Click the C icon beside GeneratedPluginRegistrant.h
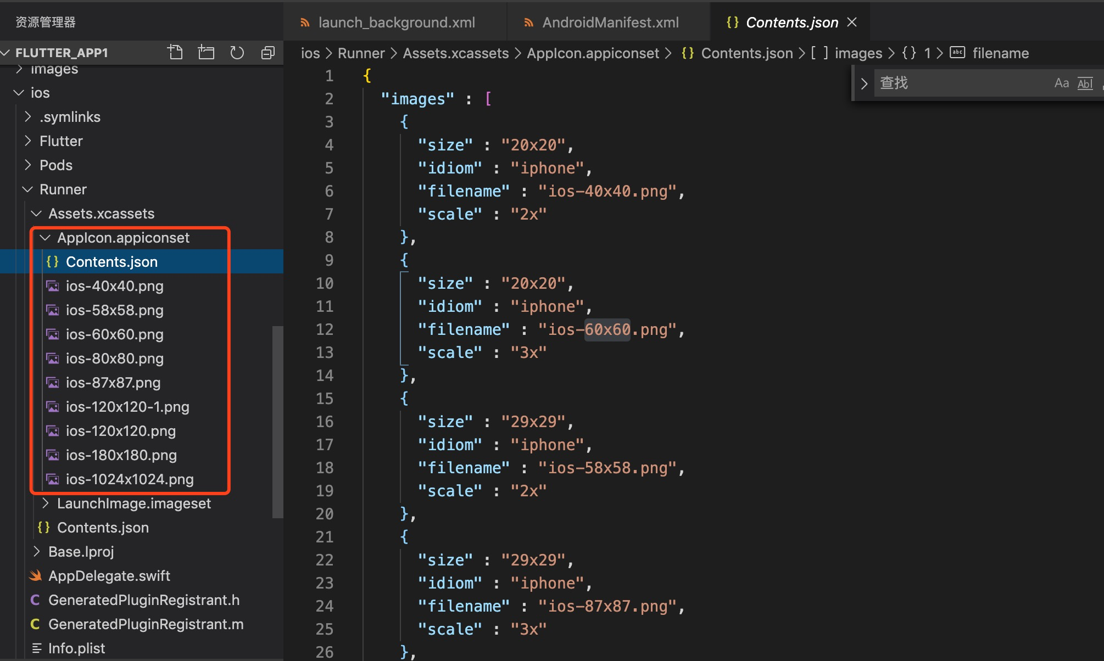Image resolution: width=1104 pixels, height=661 pixels. point(35,600)
